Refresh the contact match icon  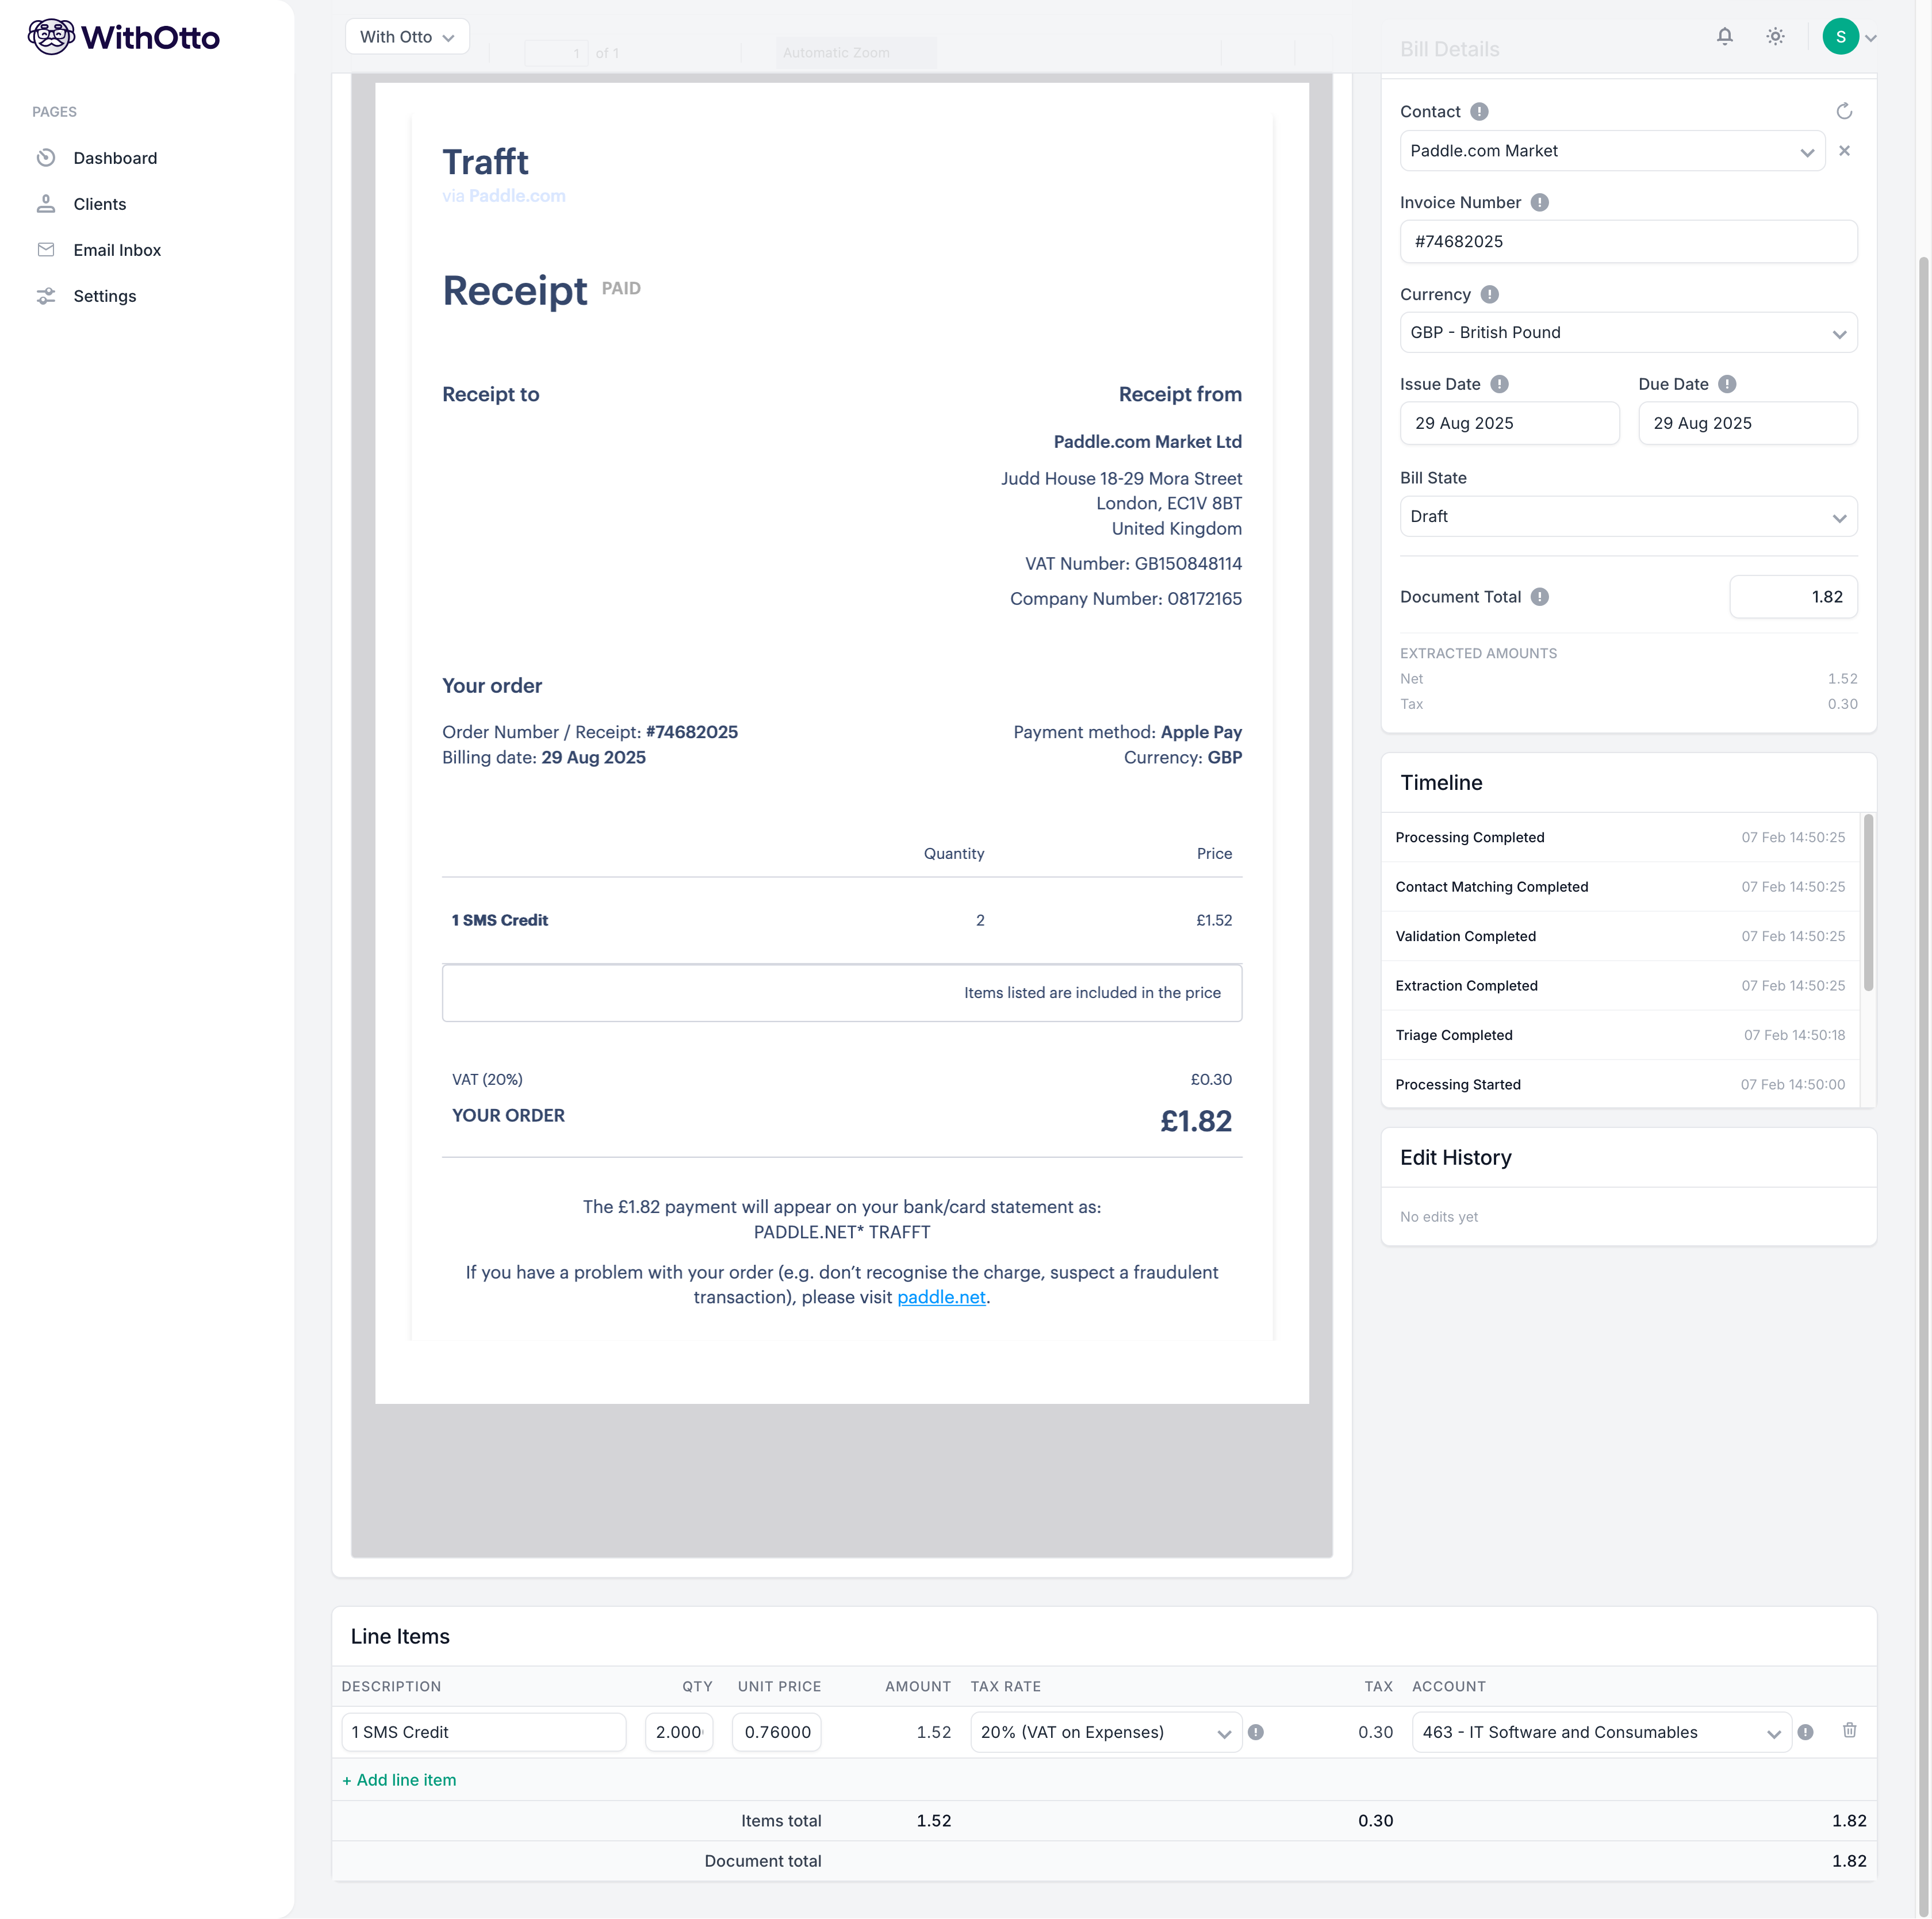[1844, 111]
